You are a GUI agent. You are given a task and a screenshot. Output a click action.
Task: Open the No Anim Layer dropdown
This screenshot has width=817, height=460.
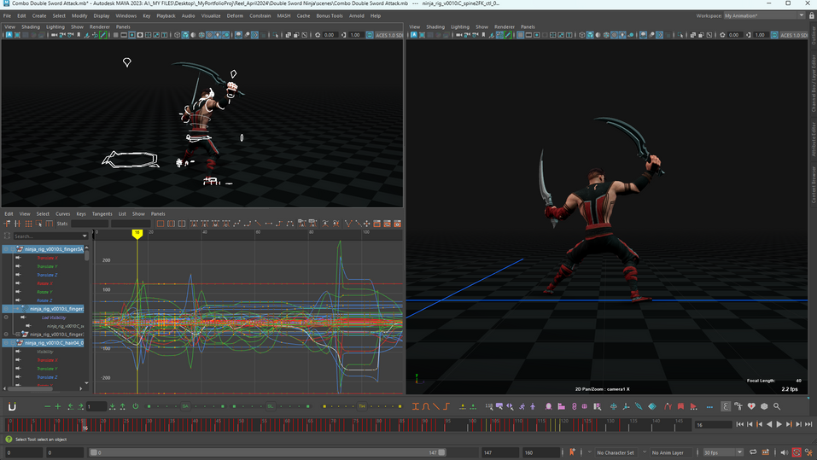click(x=669, y=452)
